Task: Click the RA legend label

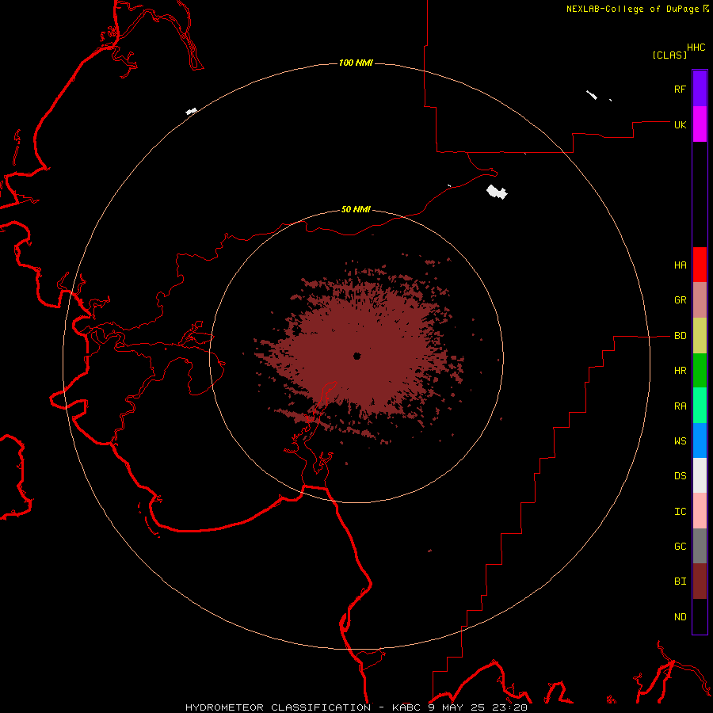Action: (680, 406)
